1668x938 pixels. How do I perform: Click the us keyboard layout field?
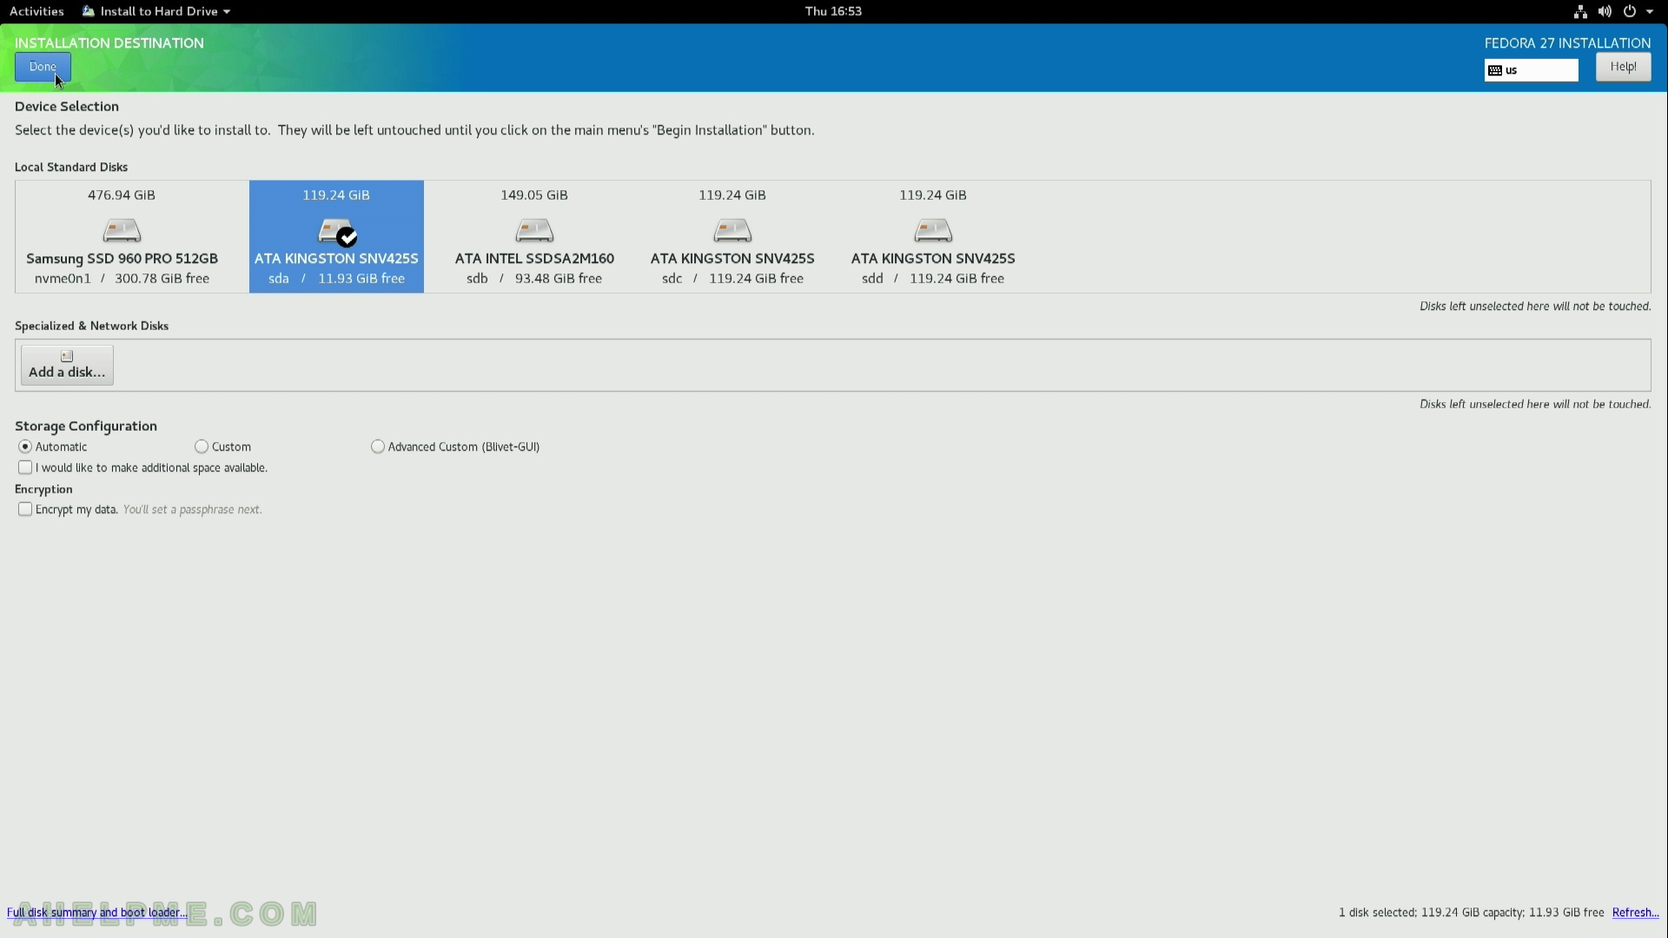[1532, 70]
